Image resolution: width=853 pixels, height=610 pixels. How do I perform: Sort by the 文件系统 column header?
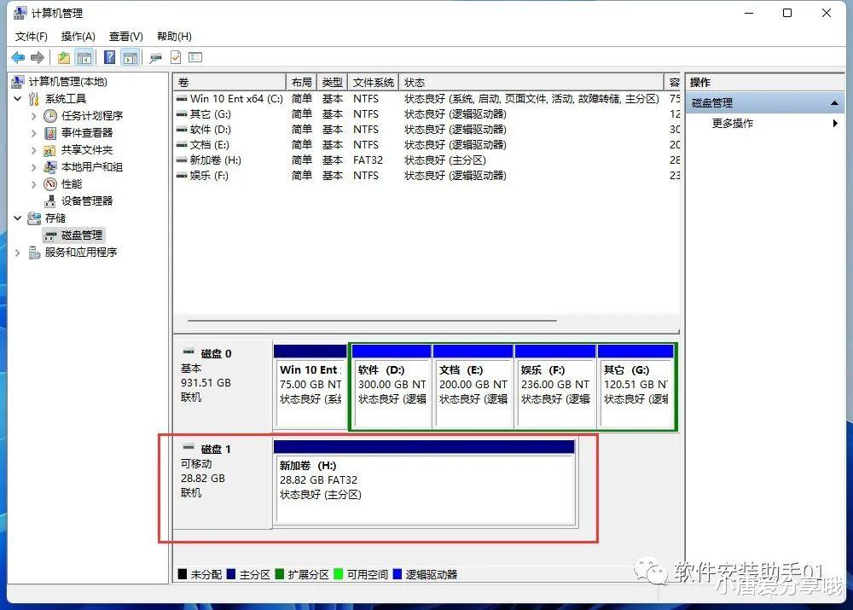(374, 82)
